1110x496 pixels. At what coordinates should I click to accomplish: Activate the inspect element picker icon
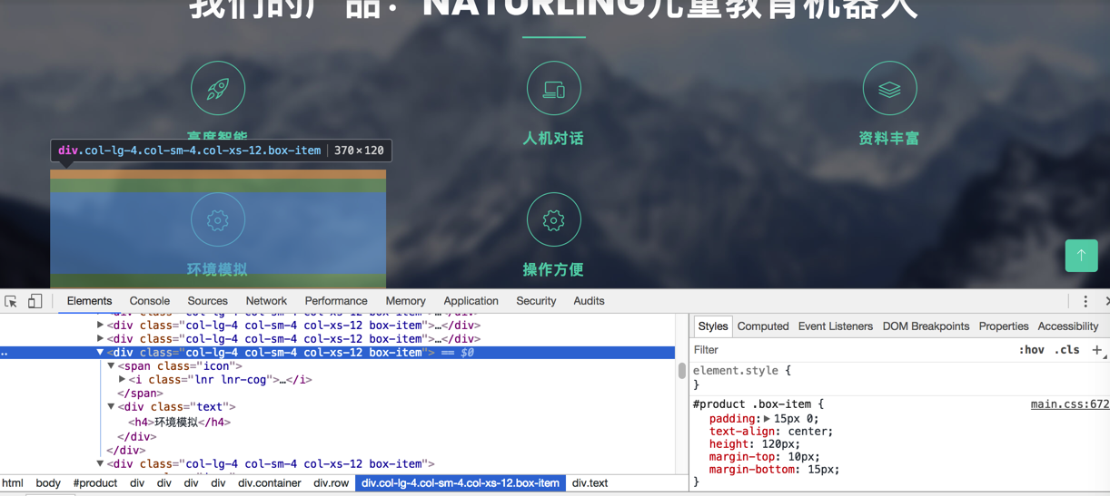11,301
